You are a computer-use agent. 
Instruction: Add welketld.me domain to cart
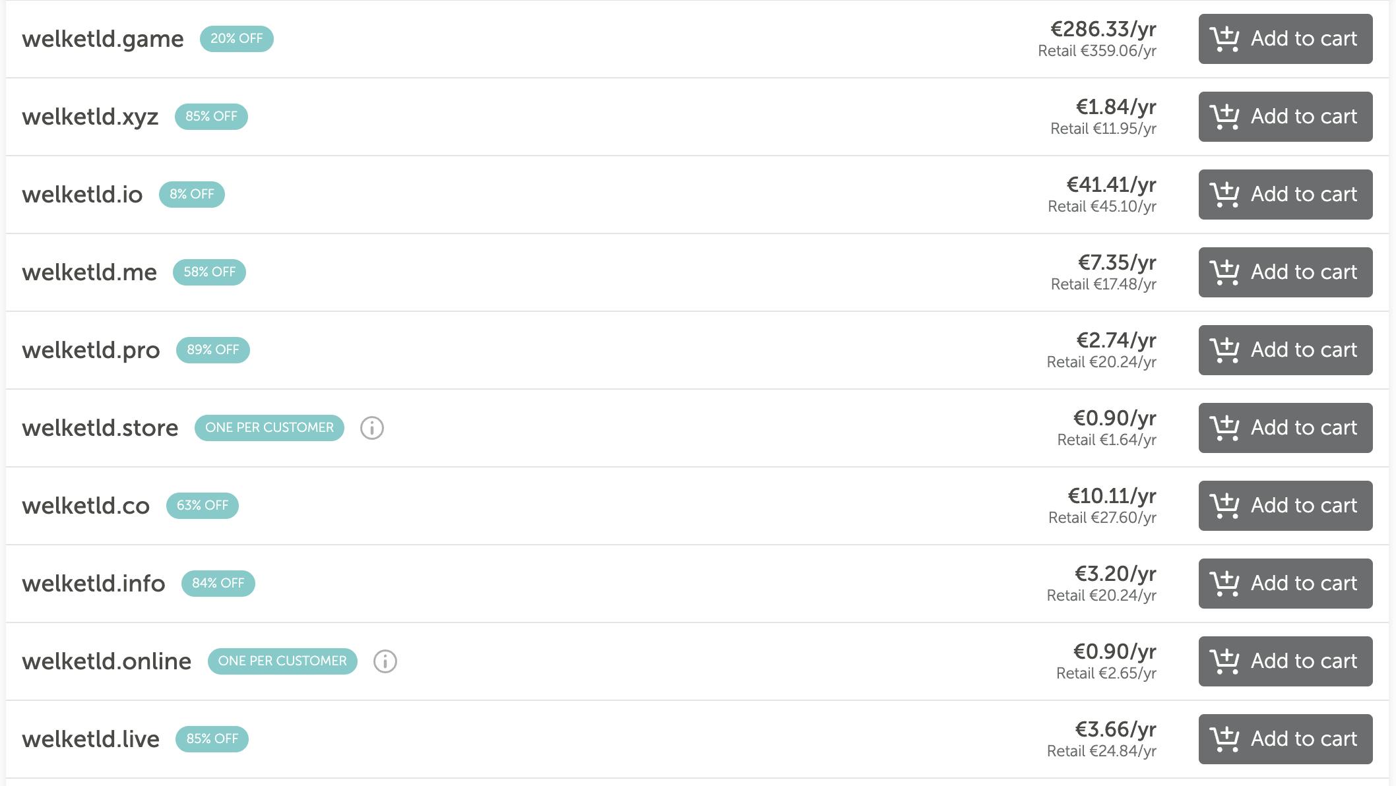pyautogui.click(x=1285, y=272)
